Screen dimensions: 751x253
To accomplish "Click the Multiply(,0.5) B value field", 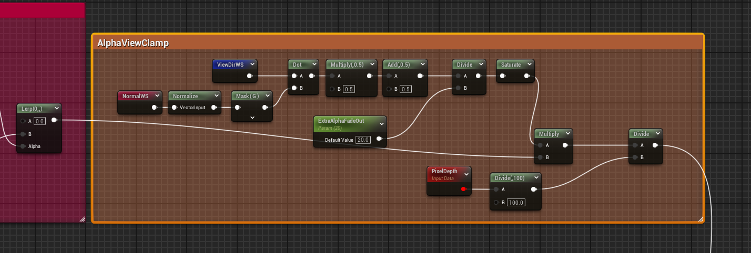I will pyautogui.click(x=349, y=89).
